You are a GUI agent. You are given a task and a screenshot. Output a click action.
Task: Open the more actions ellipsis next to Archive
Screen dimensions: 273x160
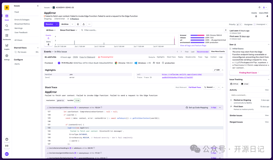pos(89,24)
